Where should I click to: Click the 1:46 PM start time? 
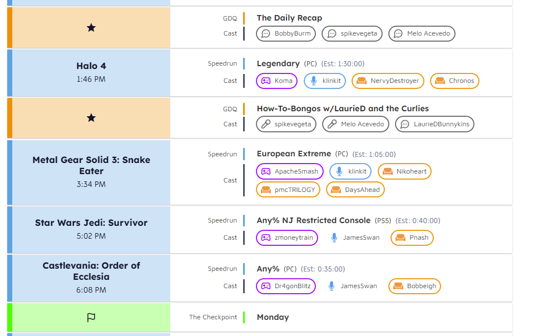tap(91, 80)
